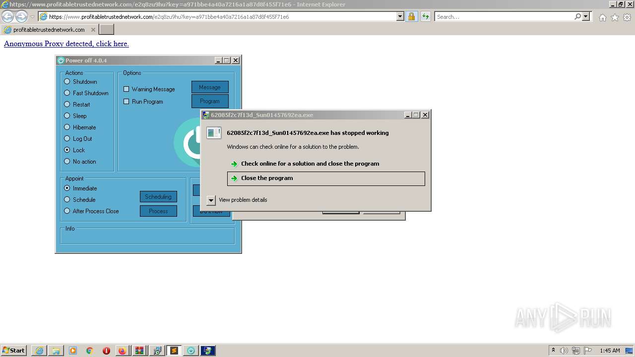The height and width of the screenshot is (357, 635).
Task: Open the Favorites star icon
Action: click(615, 17)
